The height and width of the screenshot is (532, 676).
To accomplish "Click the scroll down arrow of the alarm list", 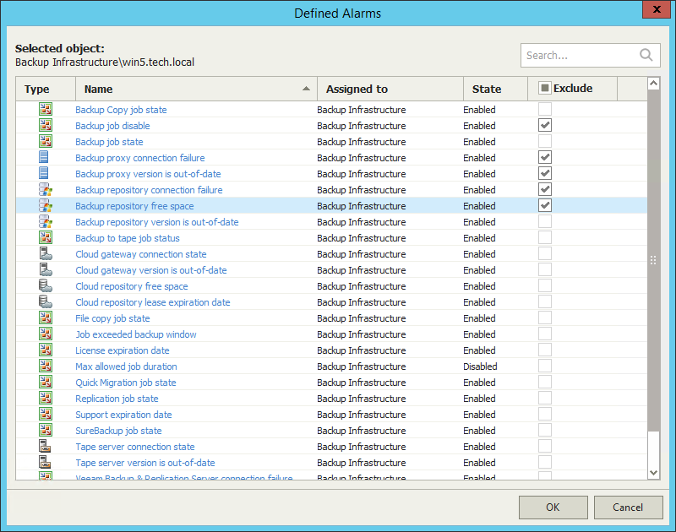I will tap(653, 473).
